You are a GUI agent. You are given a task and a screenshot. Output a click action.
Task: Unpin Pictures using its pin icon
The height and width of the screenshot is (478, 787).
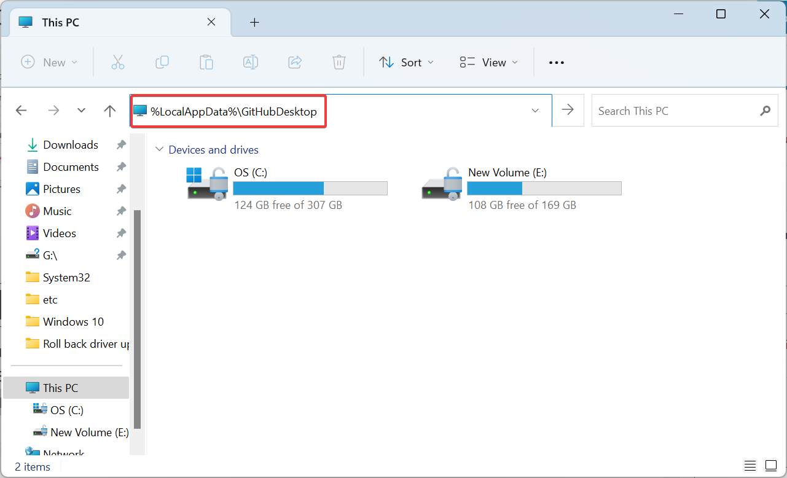(x=122, y=189)
